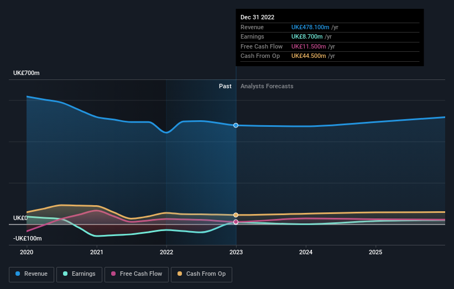Click the Revenue row label in tooltip
The width and height of the screenshot is (454, 289).
[252, 27]
